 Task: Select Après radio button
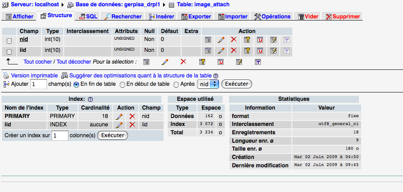point(176,84)
